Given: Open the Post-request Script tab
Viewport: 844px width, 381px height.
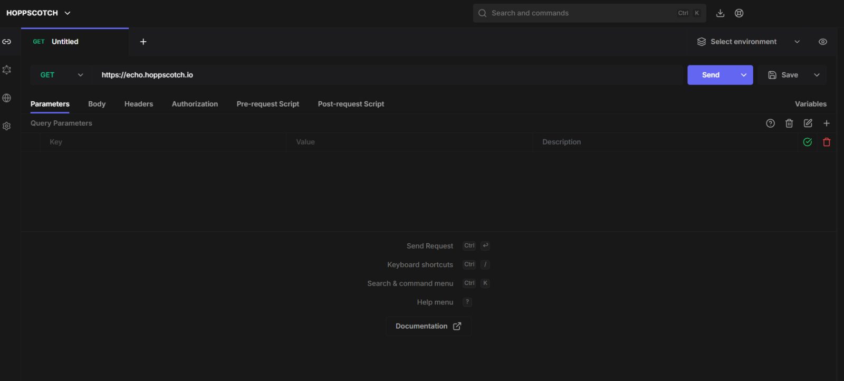Looking at the screenshot, I should pyautogui.click(x=351, y=104).
